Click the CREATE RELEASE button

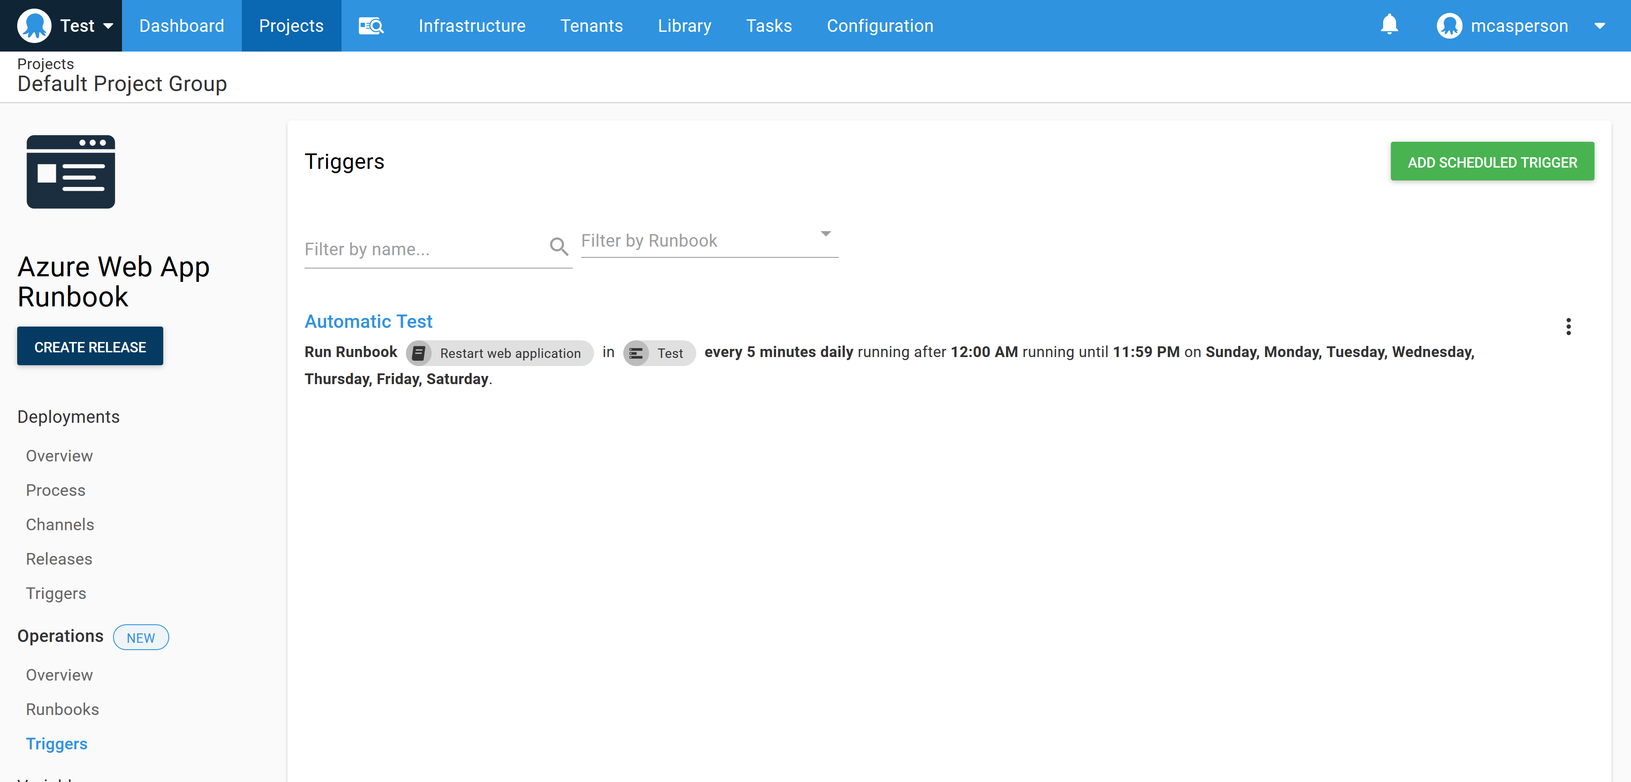pos(89,346)
